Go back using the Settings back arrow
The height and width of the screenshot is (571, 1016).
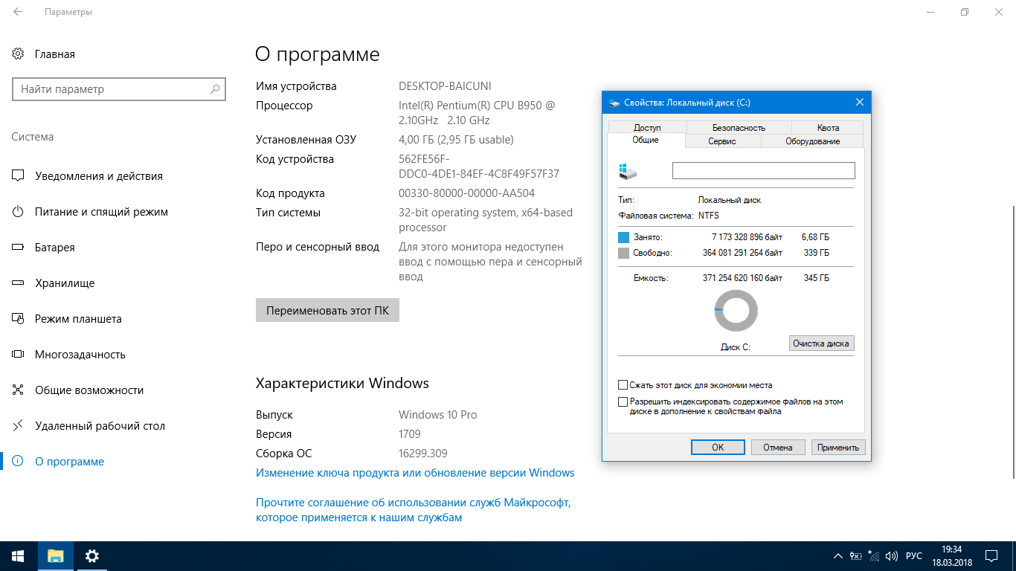pyautogui.click(x=18, y=13)
